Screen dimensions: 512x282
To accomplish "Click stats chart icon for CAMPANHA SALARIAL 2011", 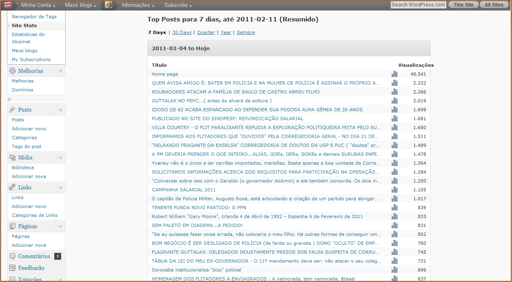I will pos(394,190).
